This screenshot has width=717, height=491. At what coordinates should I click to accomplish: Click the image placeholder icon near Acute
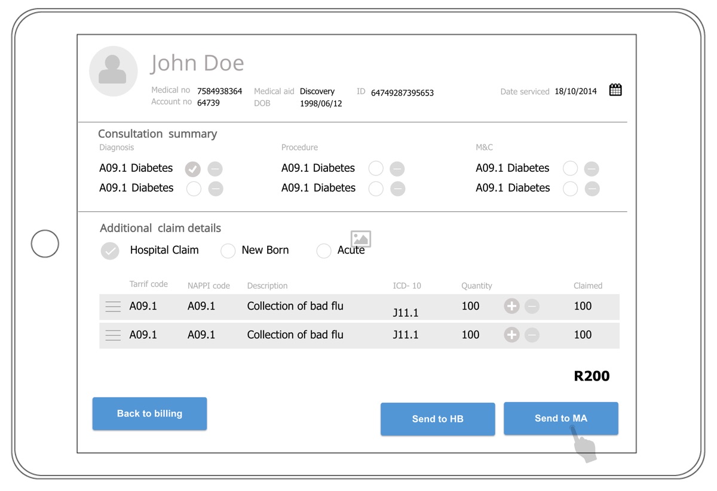click(x=361, y=239)
